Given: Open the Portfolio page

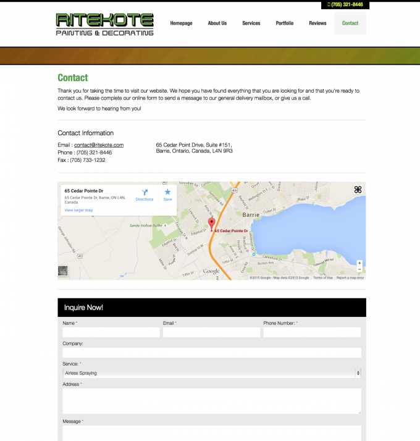Looking at the screenshot, I should (x=285, y=23).
